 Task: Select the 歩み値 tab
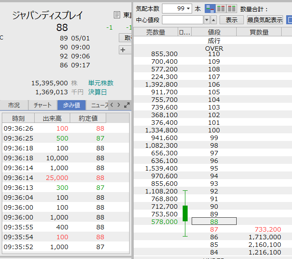(72, 105)
